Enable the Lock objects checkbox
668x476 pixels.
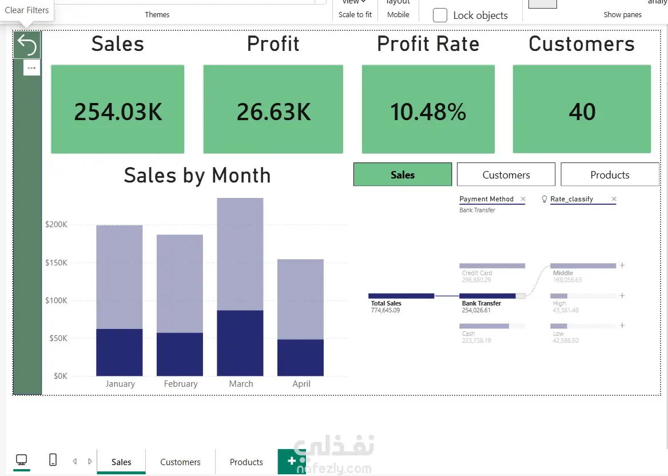440,15
